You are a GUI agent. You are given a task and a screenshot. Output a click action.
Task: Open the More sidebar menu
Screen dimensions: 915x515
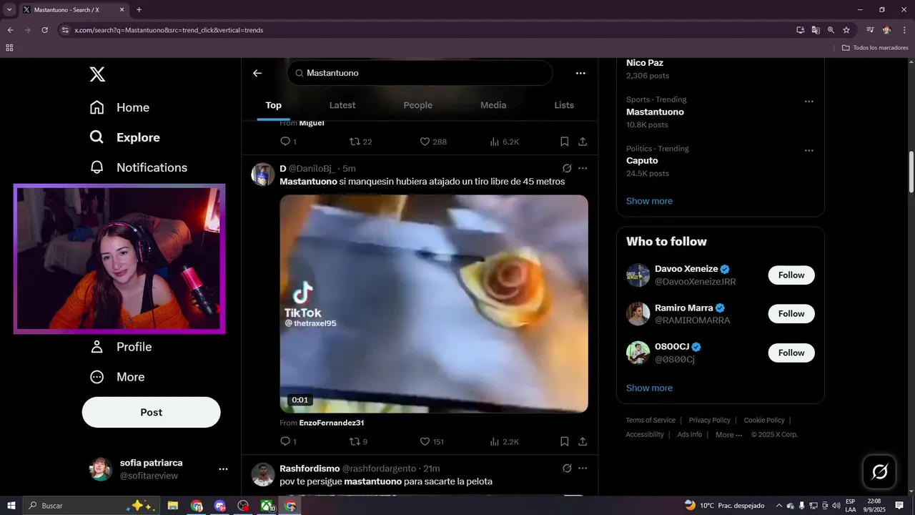click(117, 377)
